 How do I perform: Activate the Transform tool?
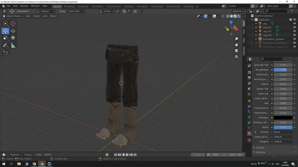13,38
